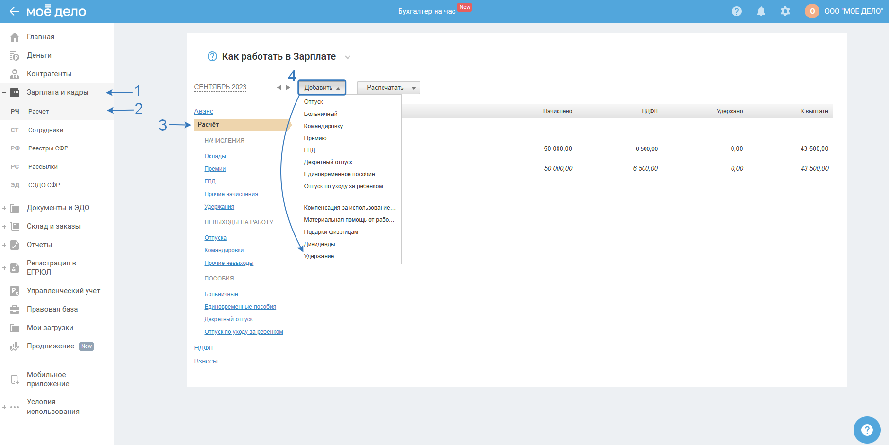This screenshot has height=445, width=889.
Task: Open floating help chat button
Action: 867,429
